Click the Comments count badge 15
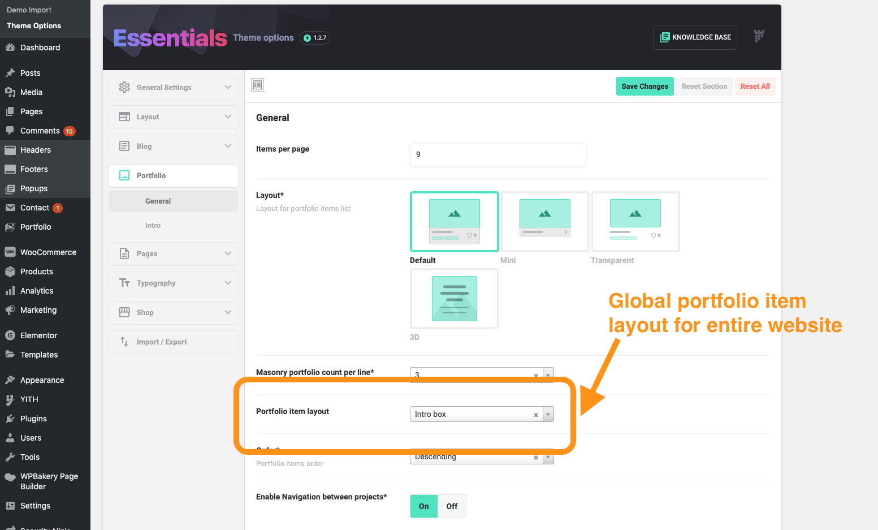The image size is (878, 530). pyautogui.click(x=69, y=131)
